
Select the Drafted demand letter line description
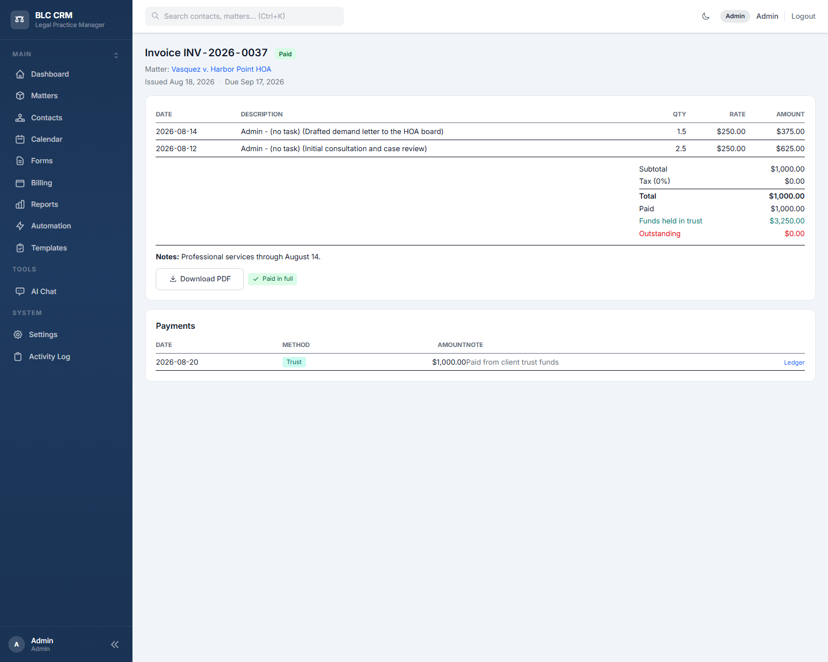tap(342, 131)
